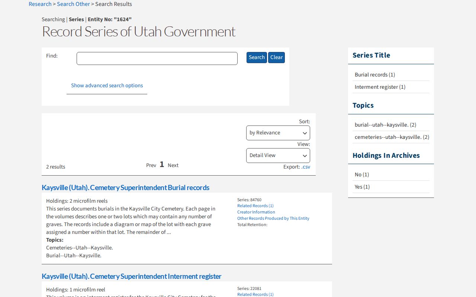Open Related Records (1) for series 22081
Viewport: 476px width, 297px height.
click(255, 294)
